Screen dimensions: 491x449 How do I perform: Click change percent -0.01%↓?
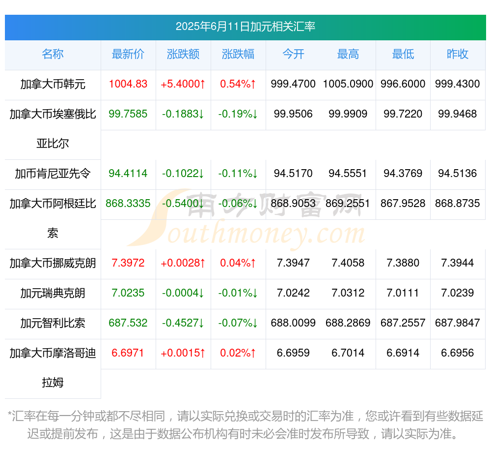[238, 293]
